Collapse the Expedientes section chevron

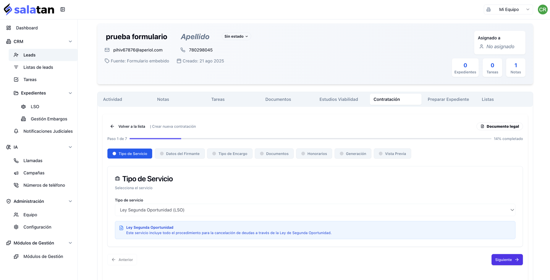click(70, 93)
